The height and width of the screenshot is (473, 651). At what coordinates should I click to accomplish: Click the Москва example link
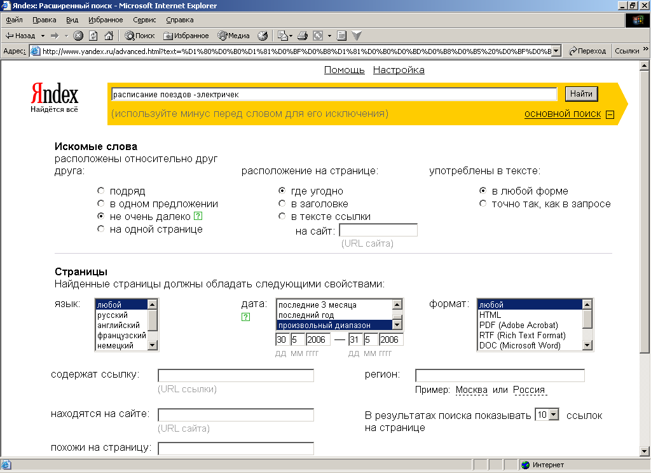tap(472, 390)
